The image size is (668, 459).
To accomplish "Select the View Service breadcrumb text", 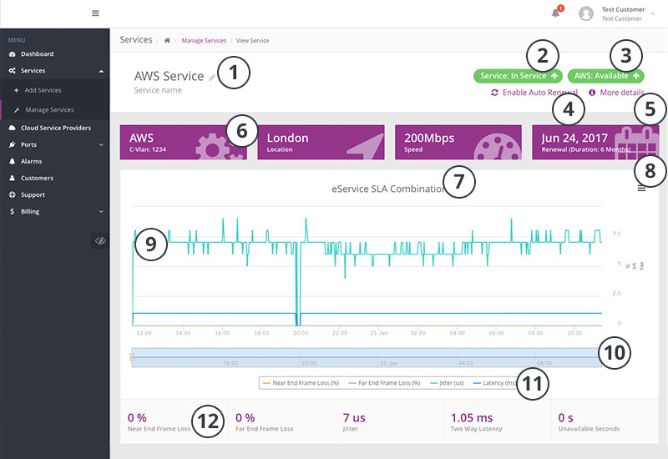I will click(x=253, y=40).
